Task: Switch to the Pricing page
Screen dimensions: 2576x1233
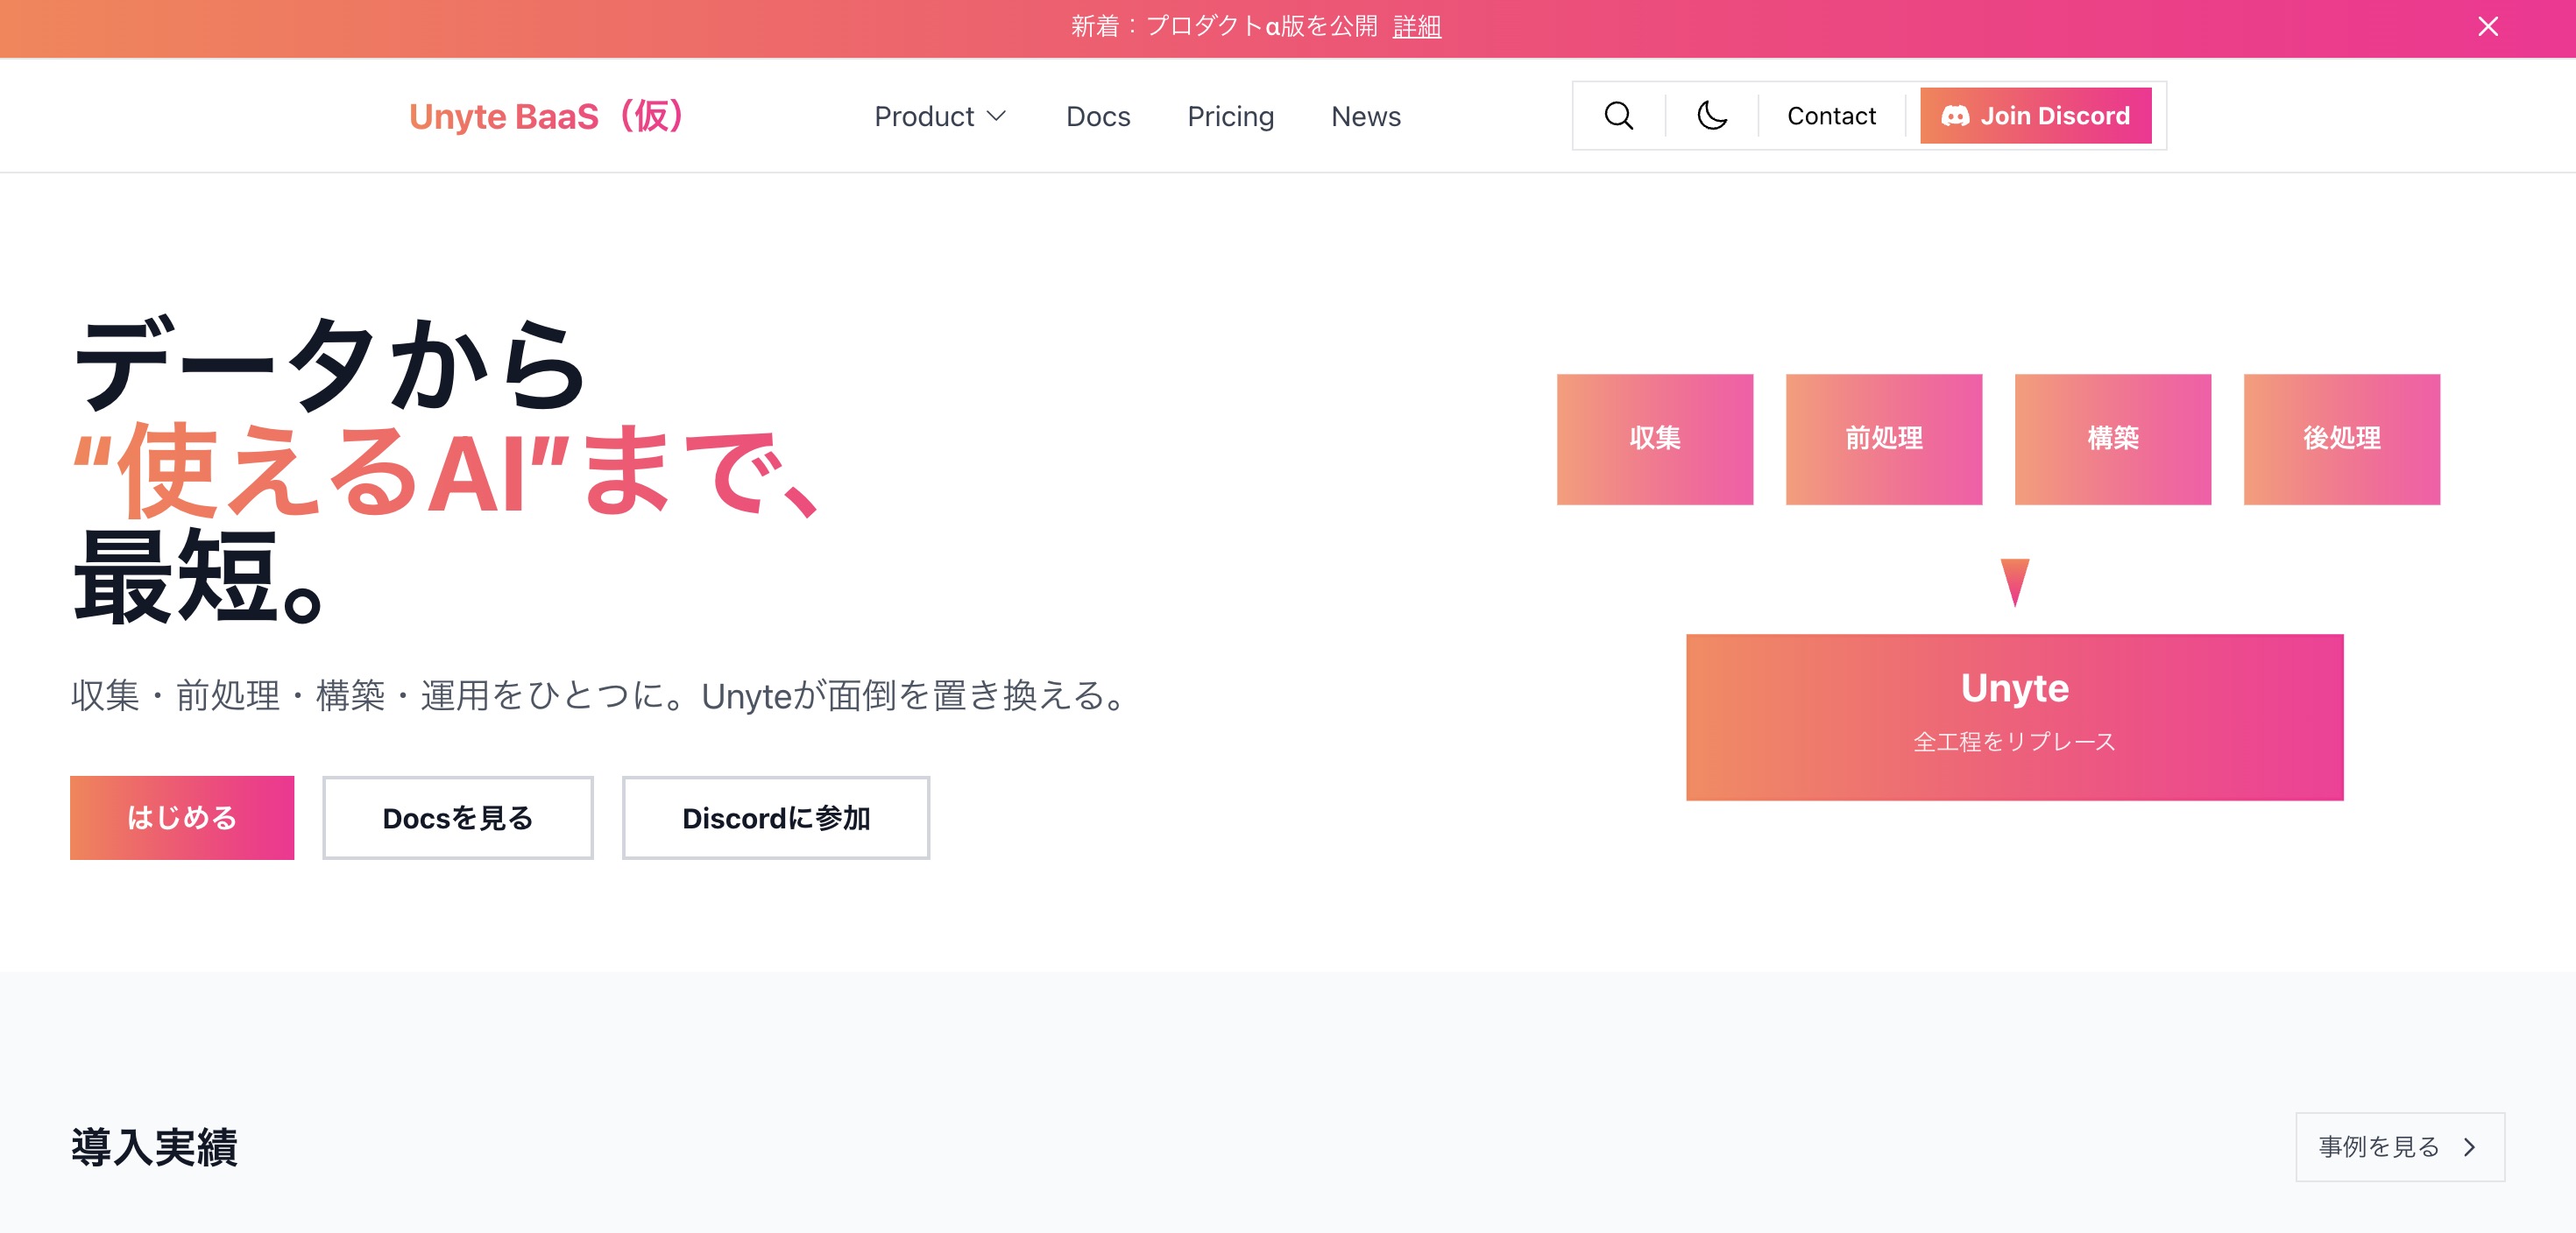Action: [1230, 116]
